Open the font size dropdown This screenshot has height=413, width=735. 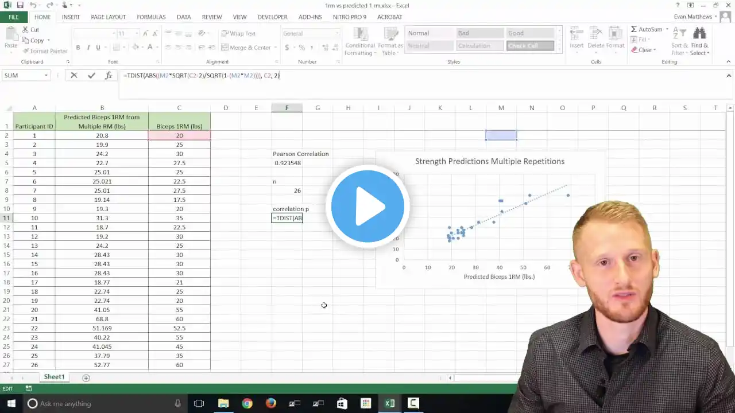137,33
